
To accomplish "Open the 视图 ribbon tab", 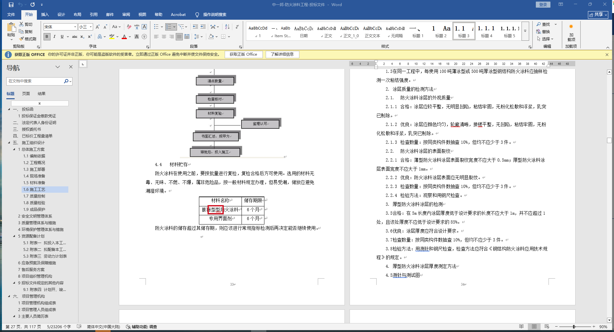I will (x=142, y=15).
